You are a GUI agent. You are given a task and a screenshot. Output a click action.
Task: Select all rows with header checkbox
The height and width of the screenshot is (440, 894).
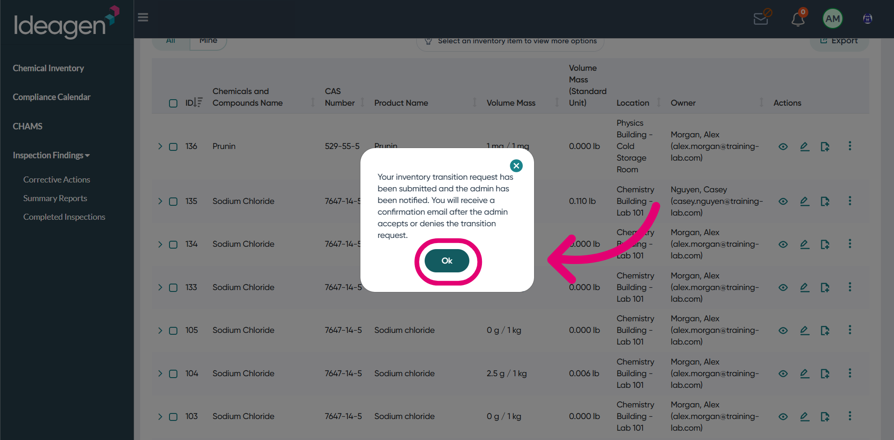(173, 103)
